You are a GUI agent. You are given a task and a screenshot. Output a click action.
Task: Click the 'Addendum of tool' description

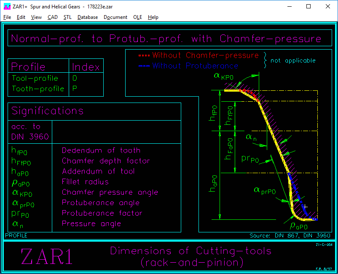(x=98, y=171)
